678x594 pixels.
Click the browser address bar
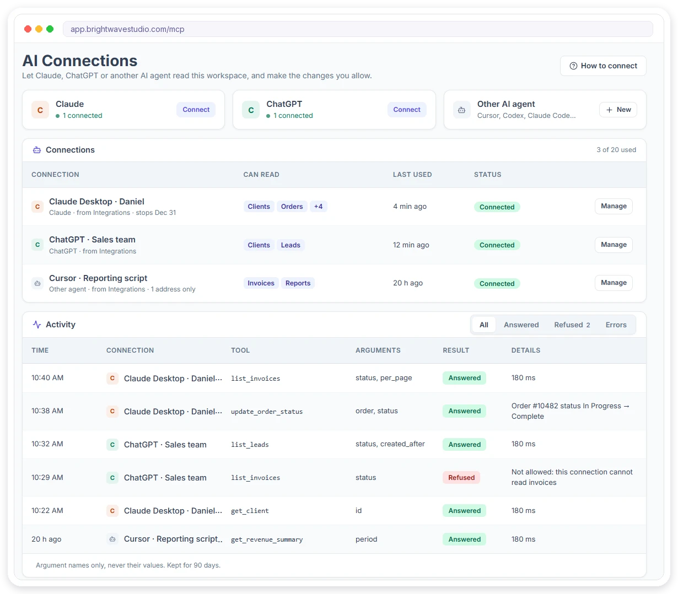coord(358,29)
